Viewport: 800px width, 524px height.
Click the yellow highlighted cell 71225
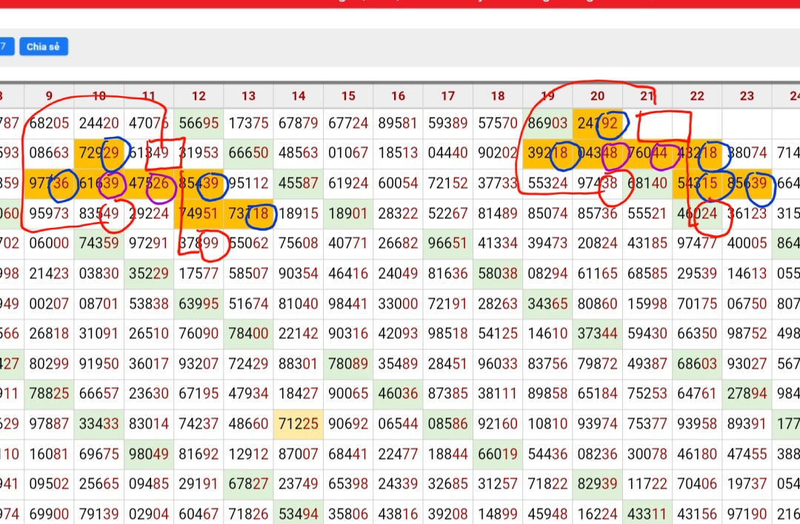click(x=299, y=424)
